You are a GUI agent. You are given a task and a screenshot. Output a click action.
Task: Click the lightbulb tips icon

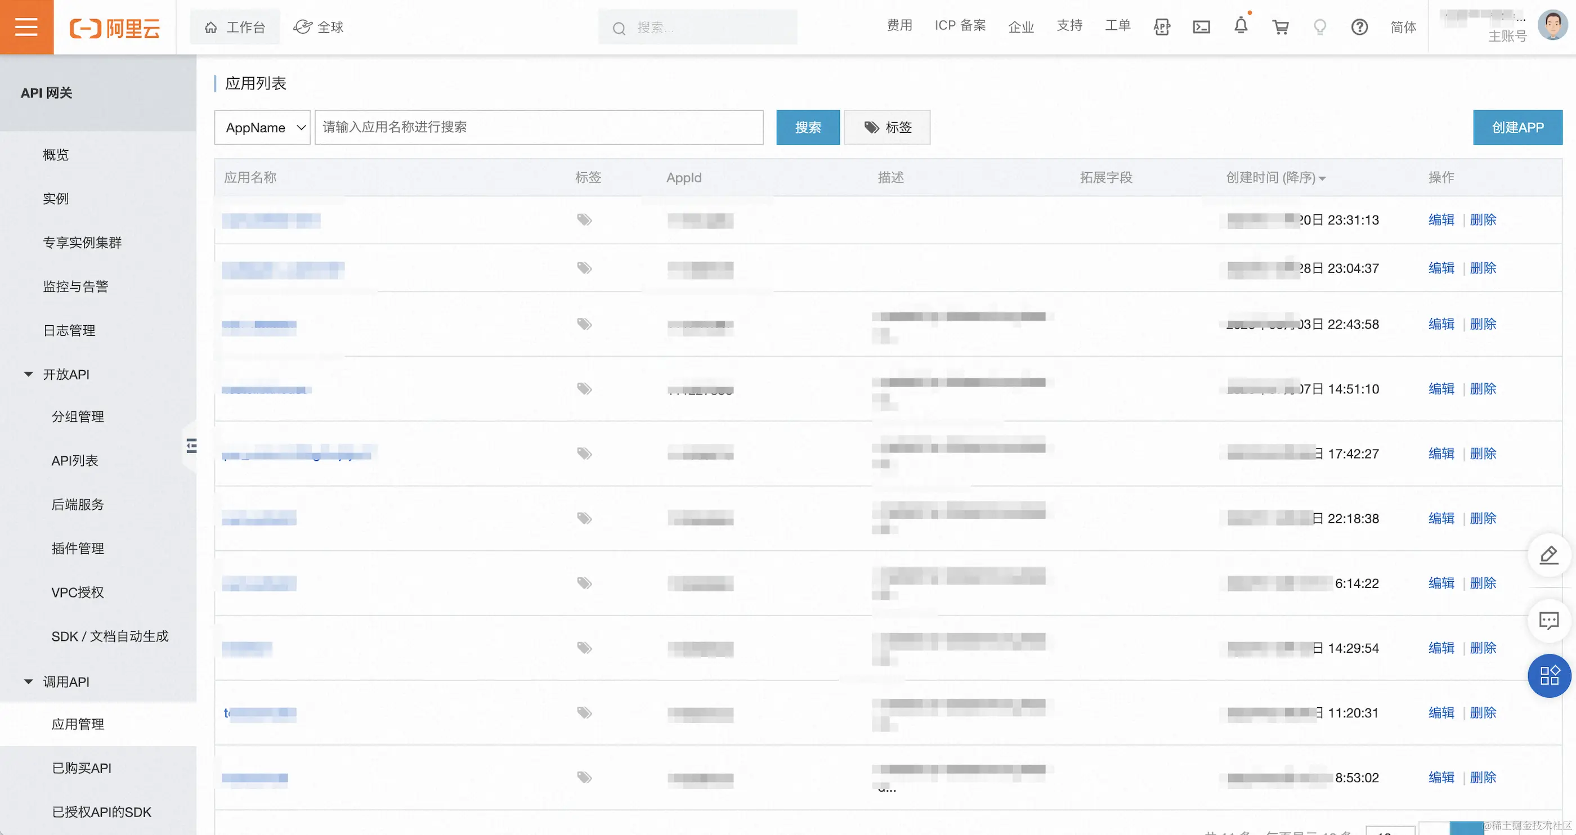pos(1320,27)
